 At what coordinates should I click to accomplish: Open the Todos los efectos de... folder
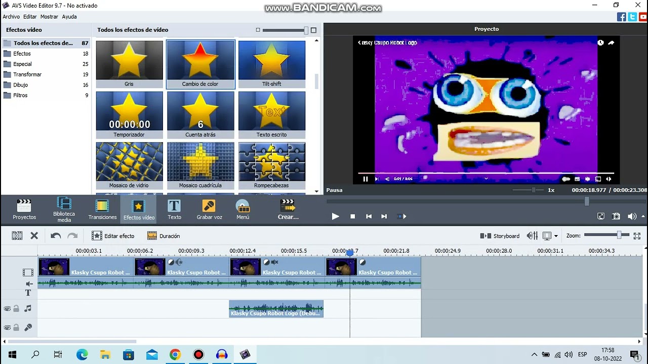46,43
